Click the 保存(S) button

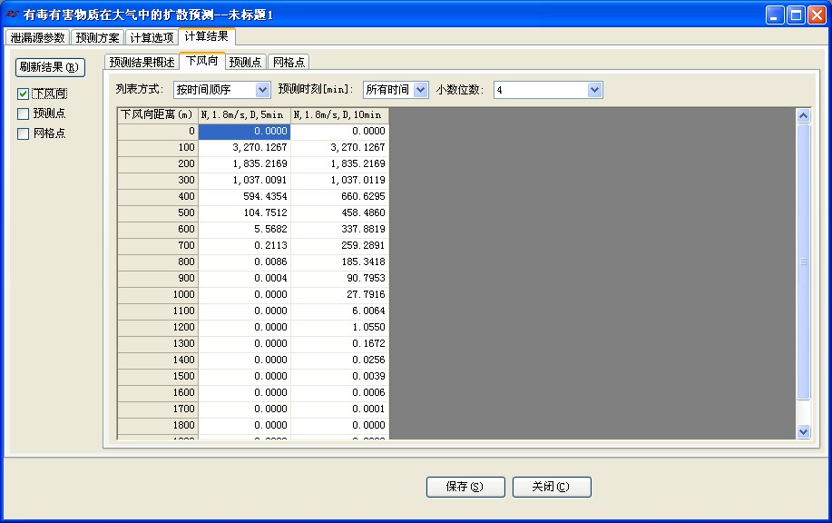[x=465, y=487]
